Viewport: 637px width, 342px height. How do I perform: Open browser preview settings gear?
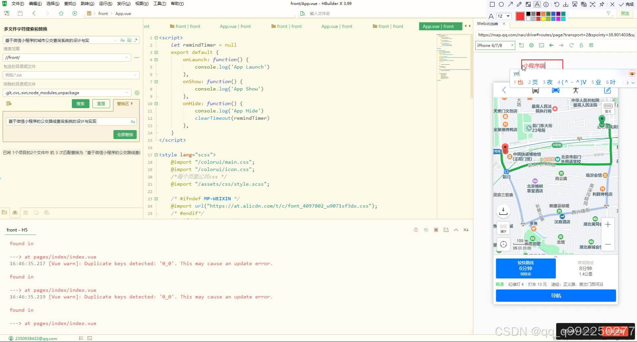coord(531,45)
